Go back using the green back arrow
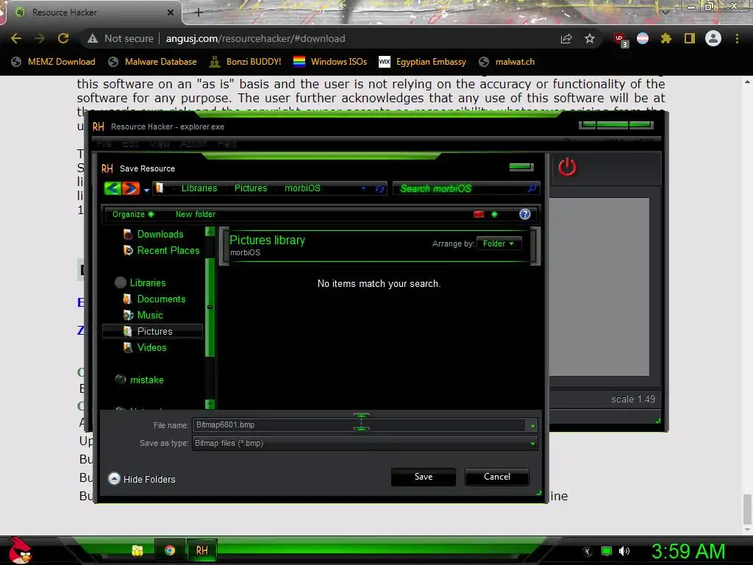 (x=113, y=188)
